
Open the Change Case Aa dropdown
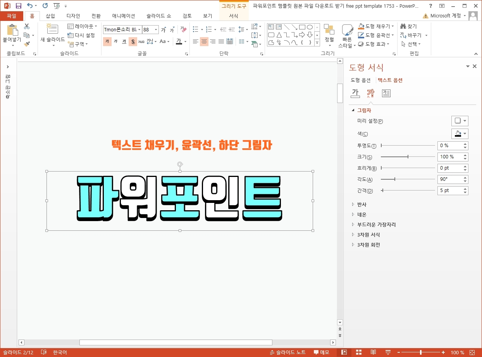[164, 41]
